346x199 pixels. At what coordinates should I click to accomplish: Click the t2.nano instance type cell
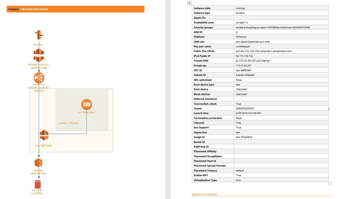(x=281, y=13)
